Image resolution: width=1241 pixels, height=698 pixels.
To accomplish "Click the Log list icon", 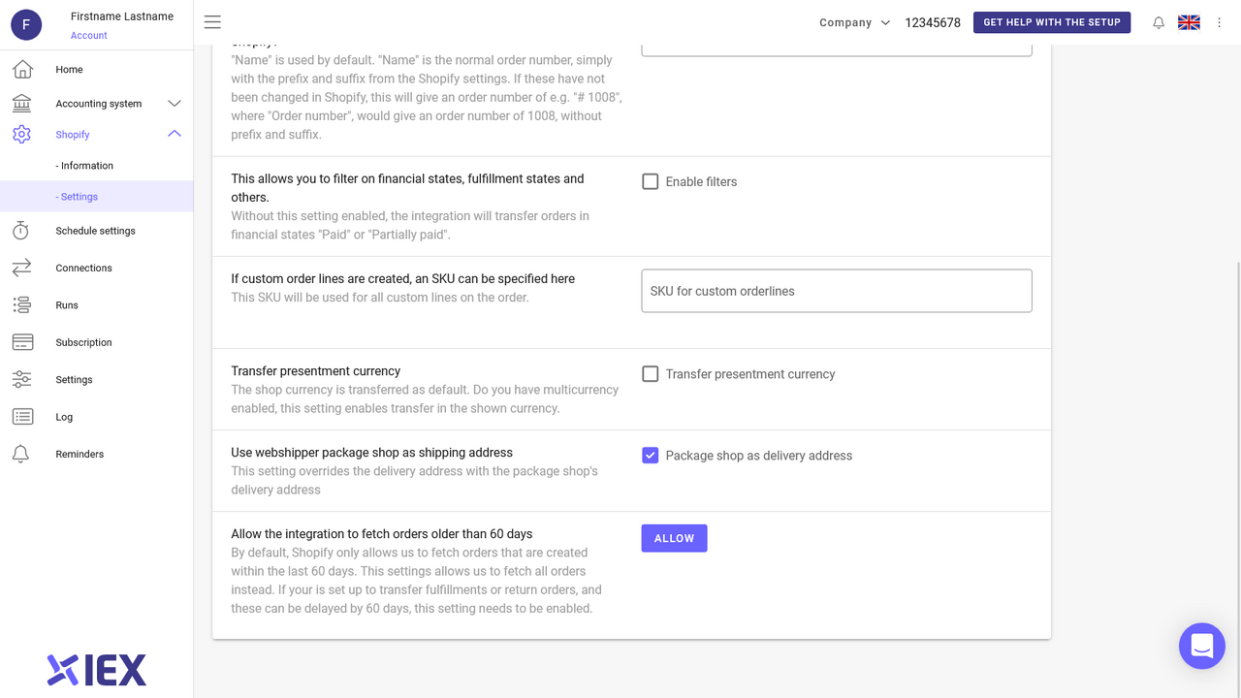I will coord(22,417).
